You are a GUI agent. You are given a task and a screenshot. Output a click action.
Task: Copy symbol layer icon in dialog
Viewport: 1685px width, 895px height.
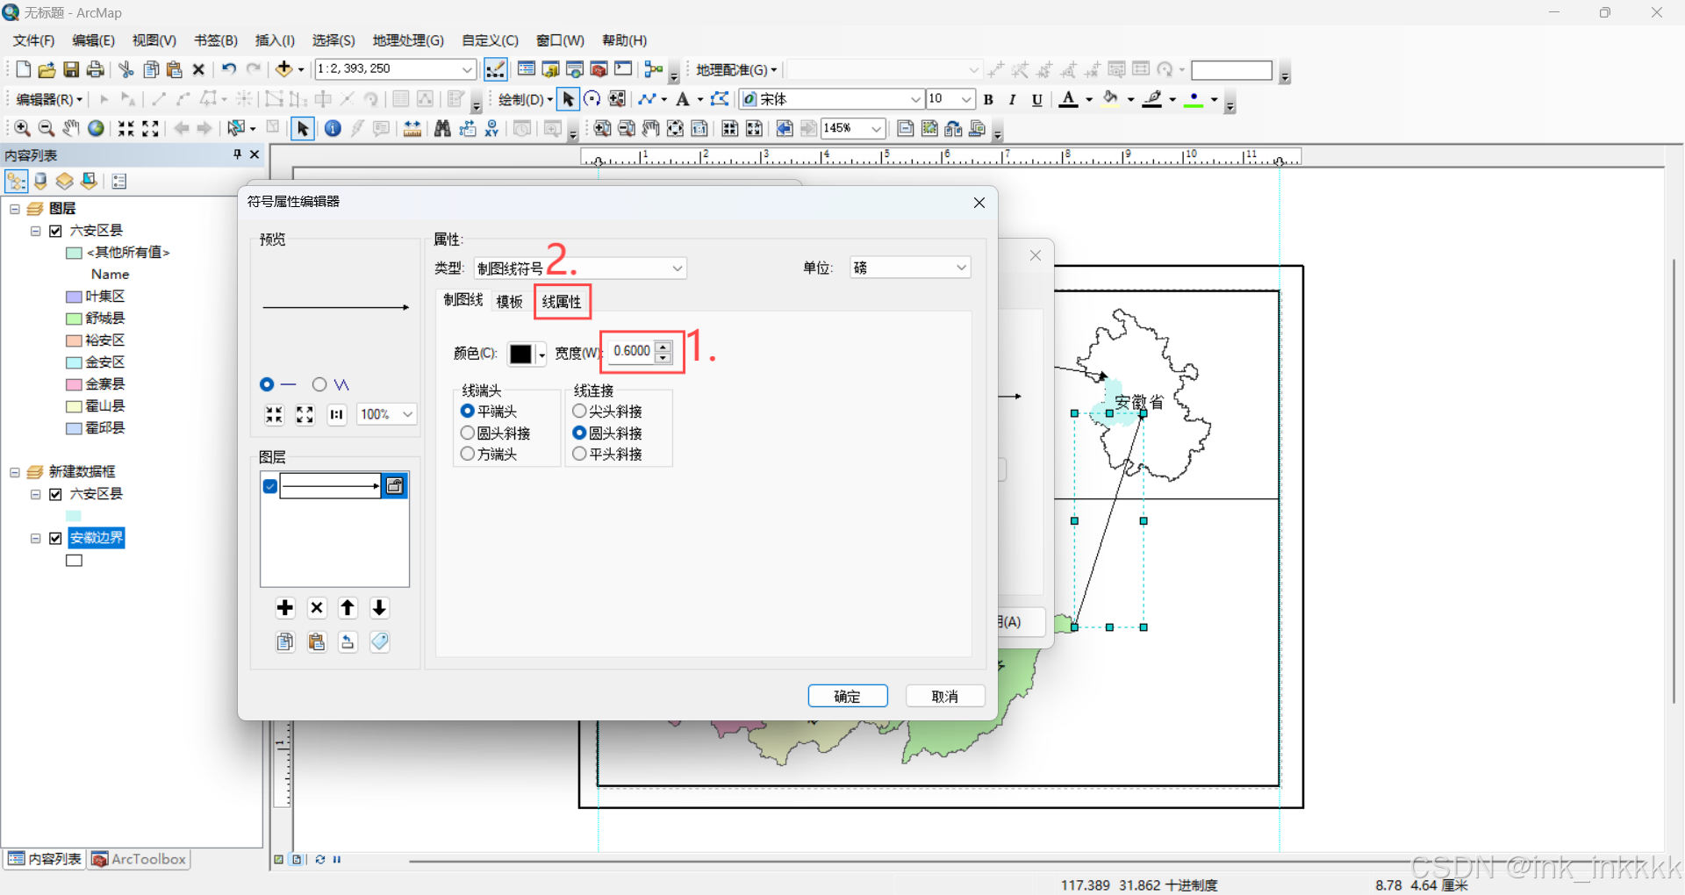[x=285, y=641]
